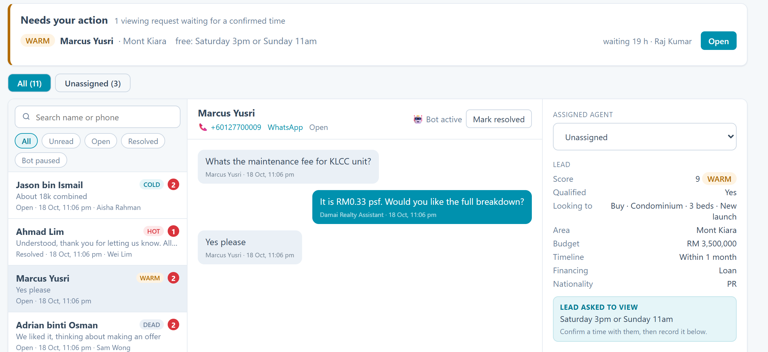The image size is (768, 352).
Task: Click the Lead Asked To View card
Action: click(x=644, y=319)
